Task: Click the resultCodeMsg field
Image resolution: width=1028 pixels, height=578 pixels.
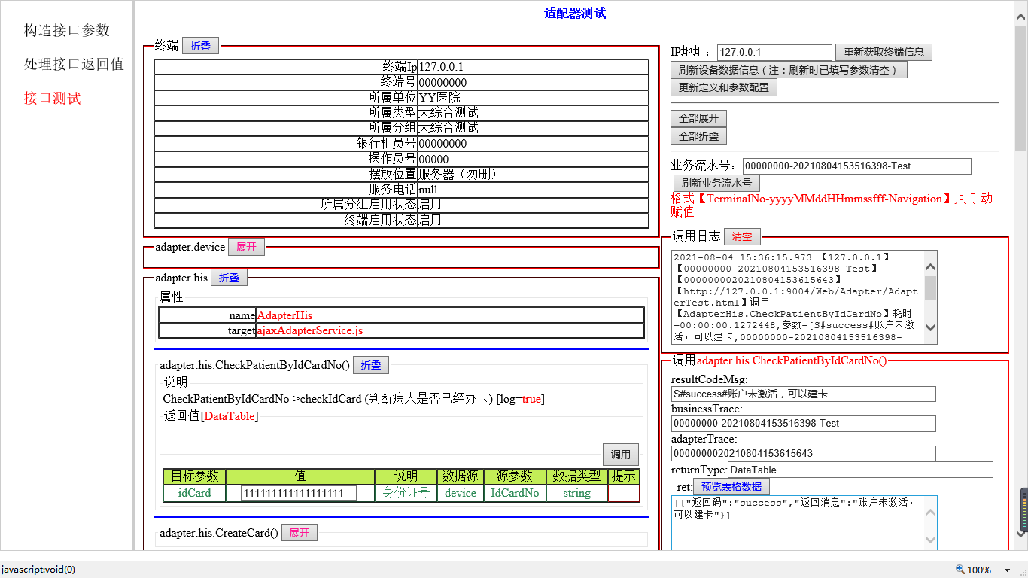Action: click(x=804, y=394)
